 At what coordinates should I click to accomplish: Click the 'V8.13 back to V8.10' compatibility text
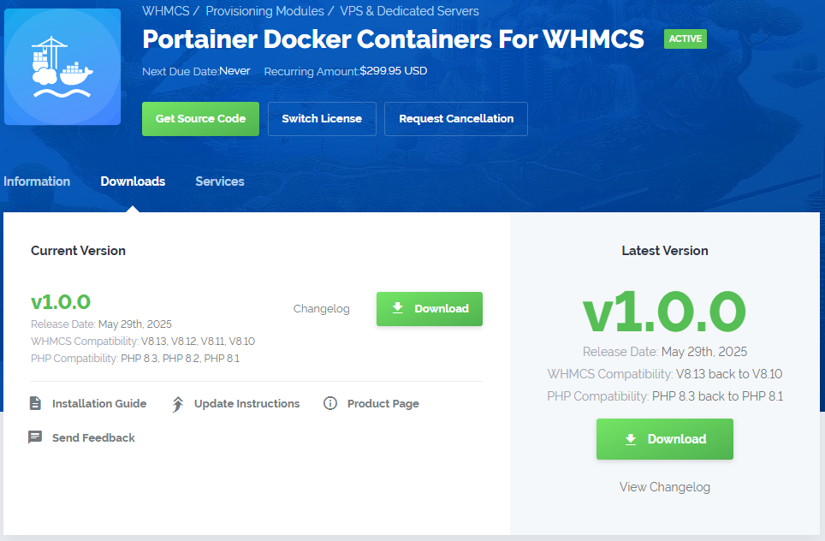[x=728, y=374]
